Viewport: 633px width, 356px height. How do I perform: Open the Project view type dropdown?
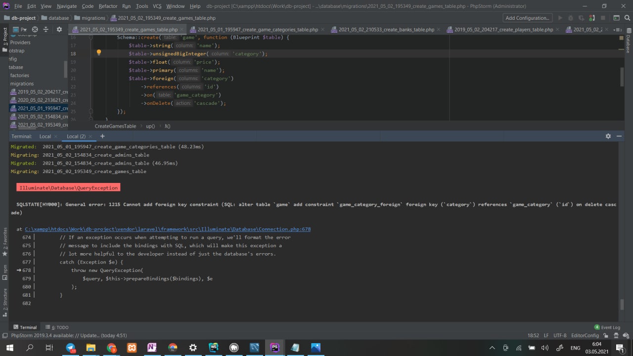tap(20, 30)
